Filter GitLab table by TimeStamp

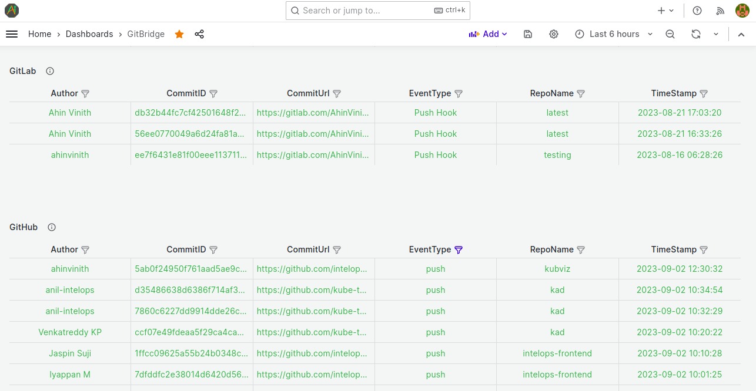tap(704, 93)
